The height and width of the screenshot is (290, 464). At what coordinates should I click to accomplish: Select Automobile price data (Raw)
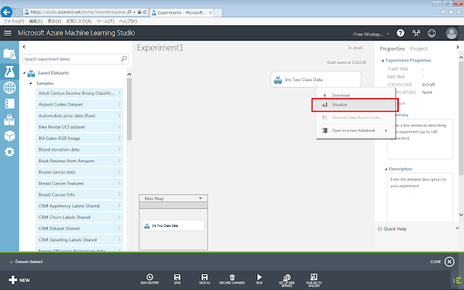pyautogui.click(x=79, y=116)
